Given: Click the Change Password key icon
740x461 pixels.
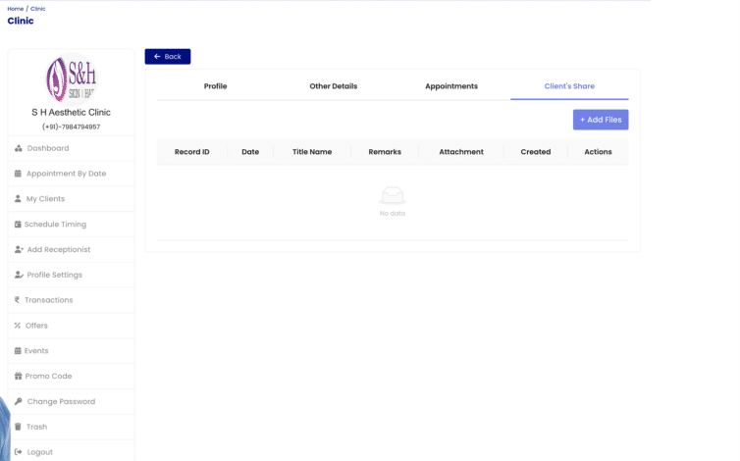Looking at the screenshot, I should [x=19, y=401].
